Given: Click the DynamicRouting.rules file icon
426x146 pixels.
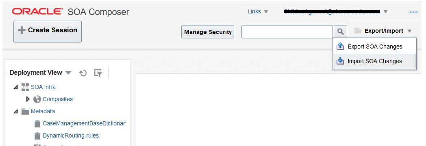Looking at the screenshot, I should 37,135.
